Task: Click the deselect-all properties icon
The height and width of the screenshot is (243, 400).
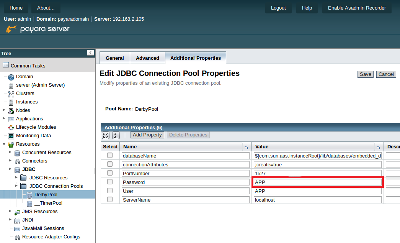Action: [116, 135]
